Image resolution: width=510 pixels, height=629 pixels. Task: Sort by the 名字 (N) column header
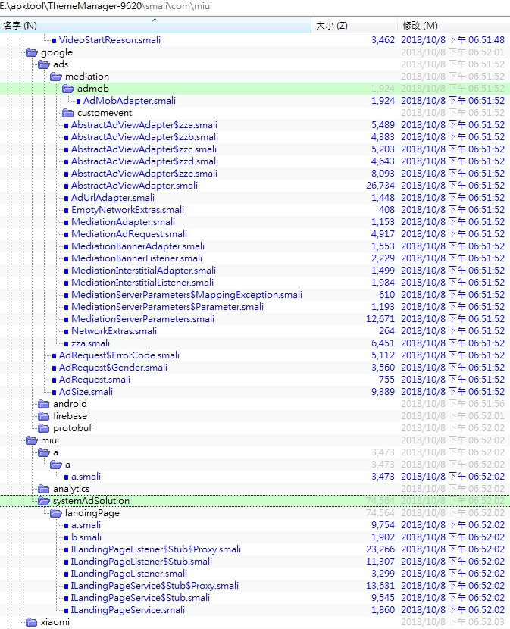155,26
